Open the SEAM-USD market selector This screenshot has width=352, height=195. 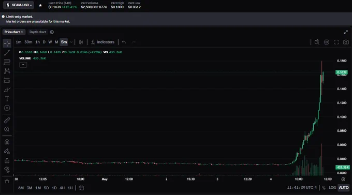coord(19,5)
